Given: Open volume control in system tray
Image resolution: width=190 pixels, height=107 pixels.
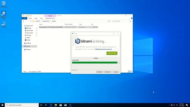Looking at the screenshot, I should pyautogui.click(x=174, y=105).
